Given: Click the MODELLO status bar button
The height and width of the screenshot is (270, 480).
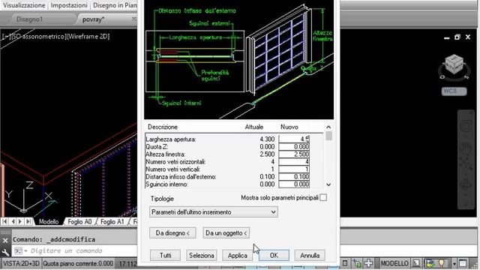Looking at the screenshot, I should (x=394, y=263).
